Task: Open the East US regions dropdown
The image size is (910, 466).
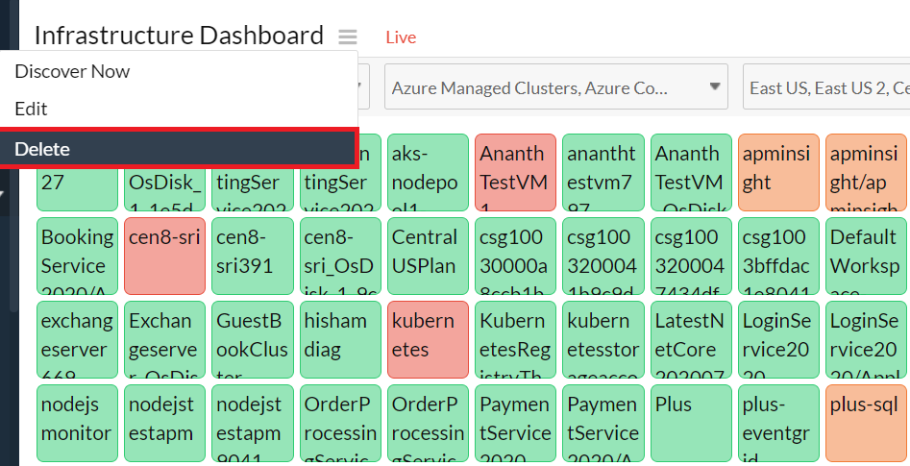Action: coord(826,88)
